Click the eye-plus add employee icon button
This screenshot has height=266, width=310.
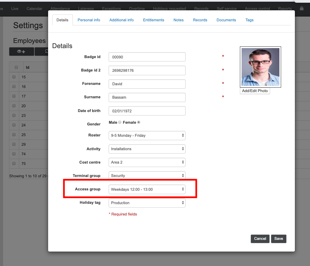pos(21,52)
